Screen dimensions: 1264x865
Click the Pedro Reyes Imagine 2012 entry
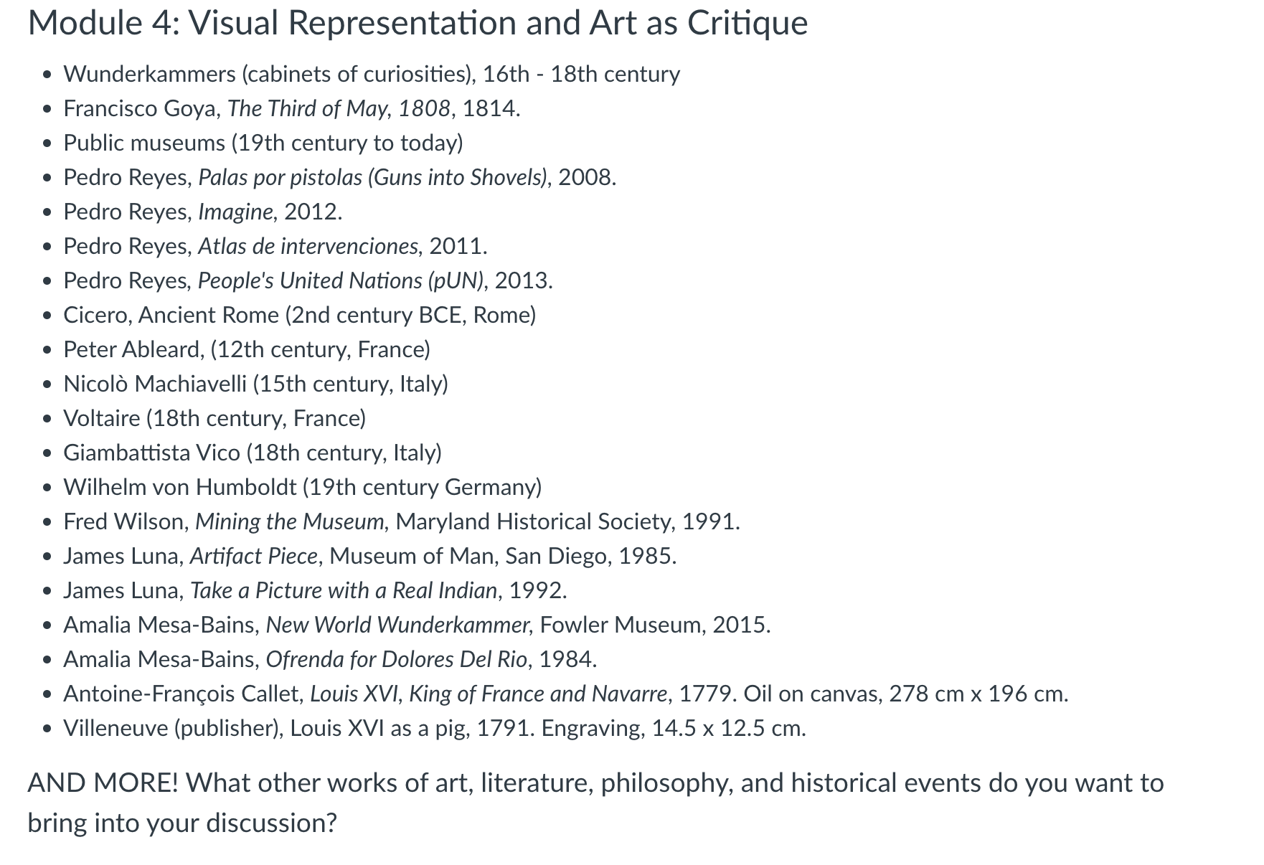click(x=203, y=212)
